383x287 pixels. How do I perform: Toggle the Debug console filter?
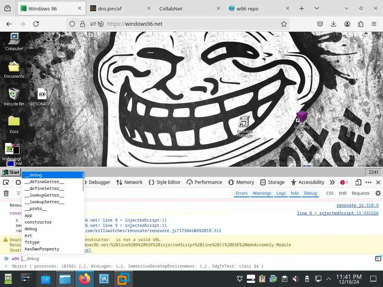tap(310, 193)
